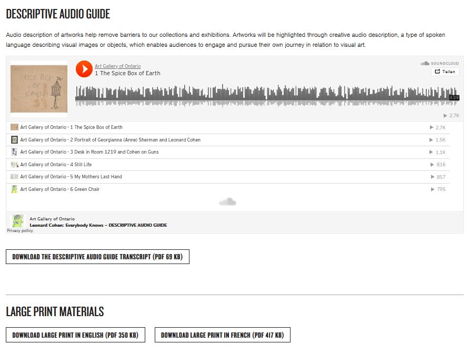This screenshot has width=470, height=354.
Task: Click the grey SoundCloud cloud icon below the playlist
Action: [x=227, y=202]
